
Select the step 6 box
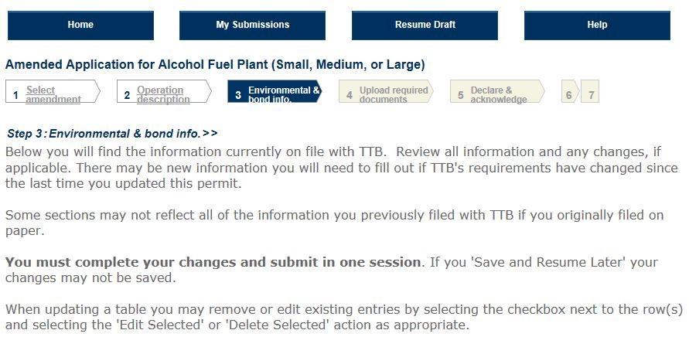569,94
